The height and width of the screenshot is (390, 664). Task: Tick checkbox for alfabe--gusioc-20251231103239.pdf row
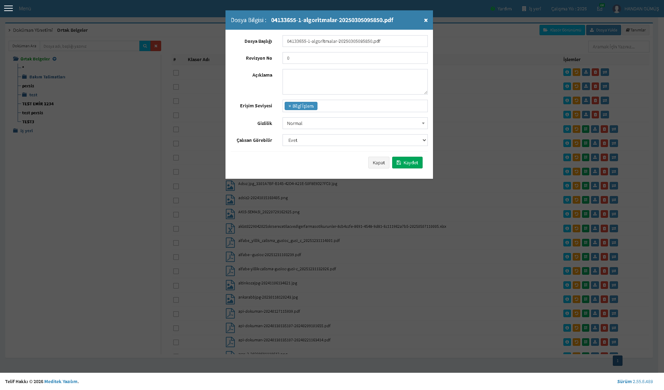point(176,257)
